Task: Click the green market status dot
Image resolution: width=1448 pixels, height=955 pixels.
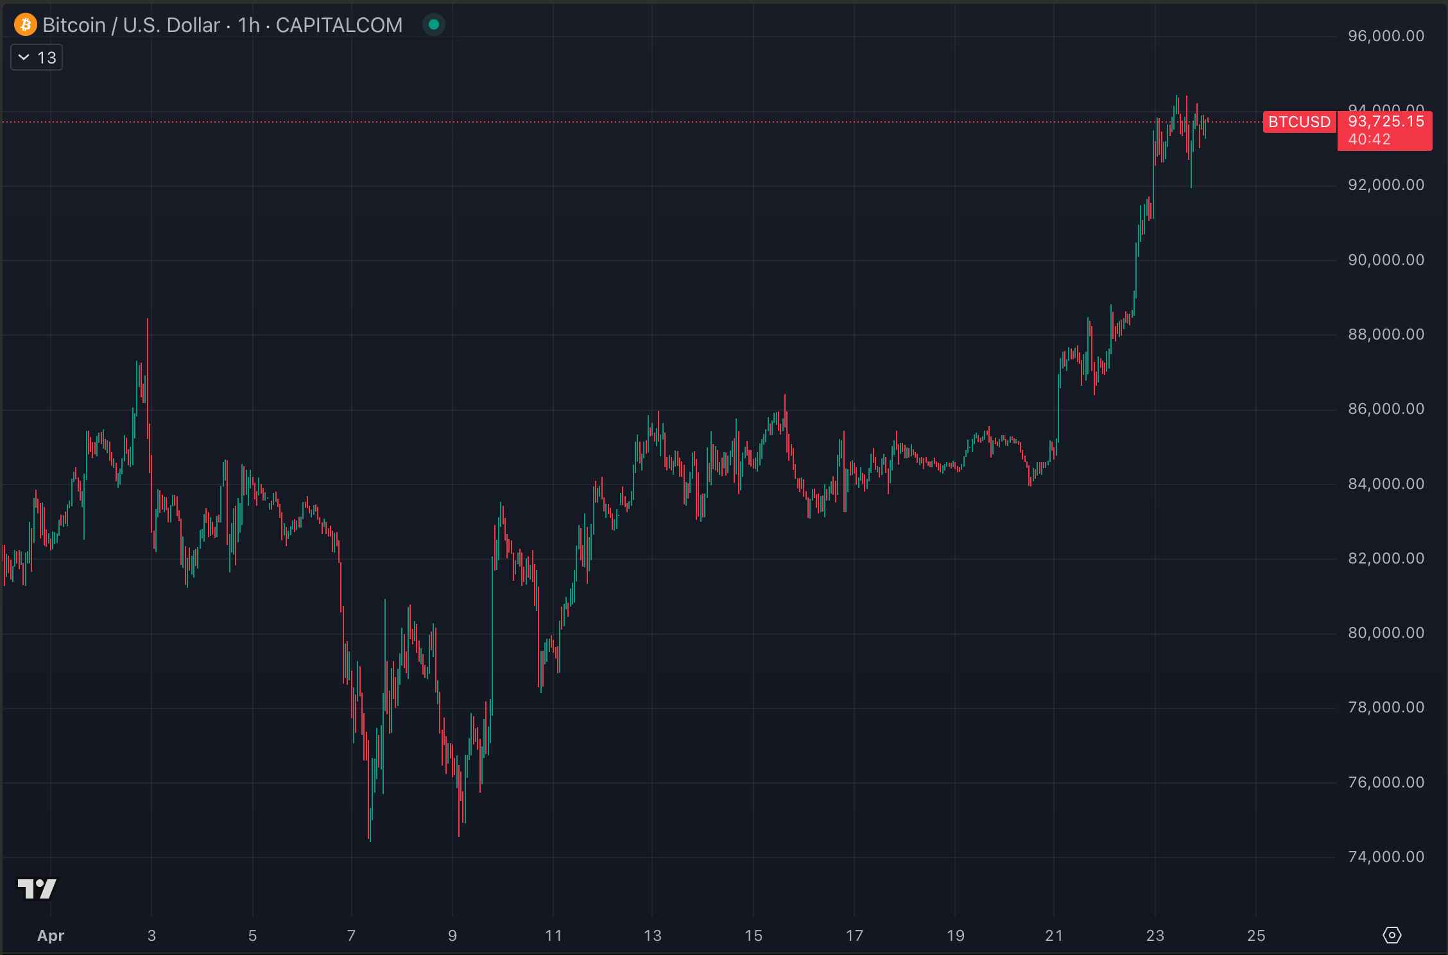Action: tap(434, 25)
